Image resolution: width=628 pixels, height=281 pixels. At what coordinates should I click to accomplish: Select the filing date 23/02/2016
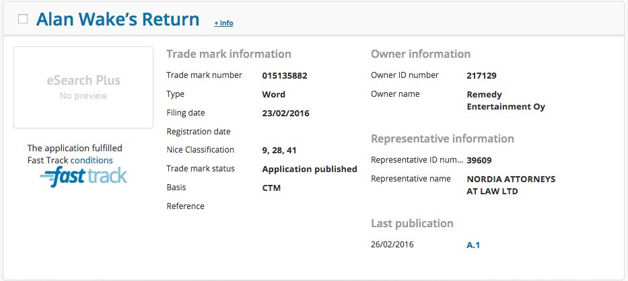[285, 114]
